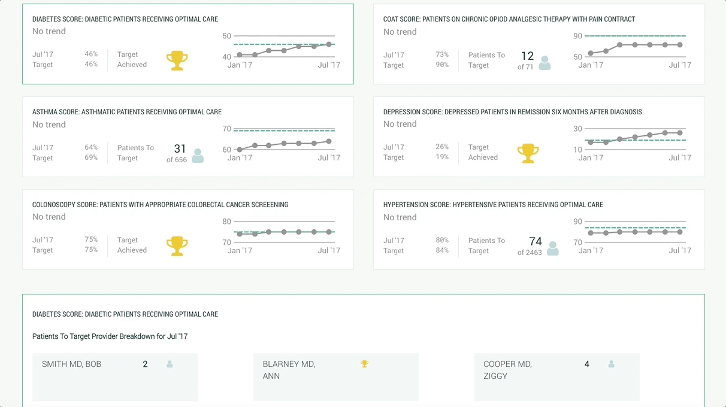Click the trophy on the Depression Score card
This screenshot has height=407, width=726.
(528, 153)
